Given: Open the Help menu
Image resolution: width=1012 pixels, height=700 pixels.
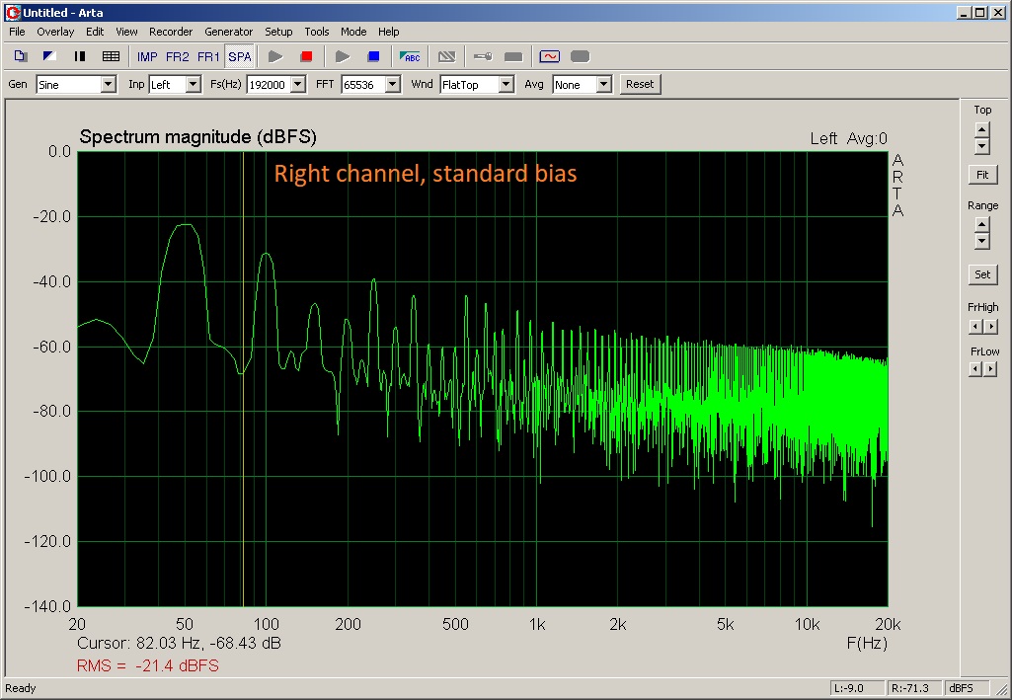Looking at the screenshot, I should coord(389,32).
